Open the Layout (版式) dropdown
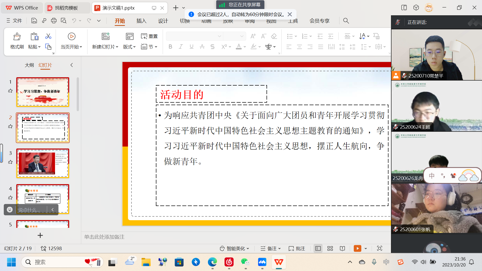Screen dimensions: 482x271 tap(129, 47)
